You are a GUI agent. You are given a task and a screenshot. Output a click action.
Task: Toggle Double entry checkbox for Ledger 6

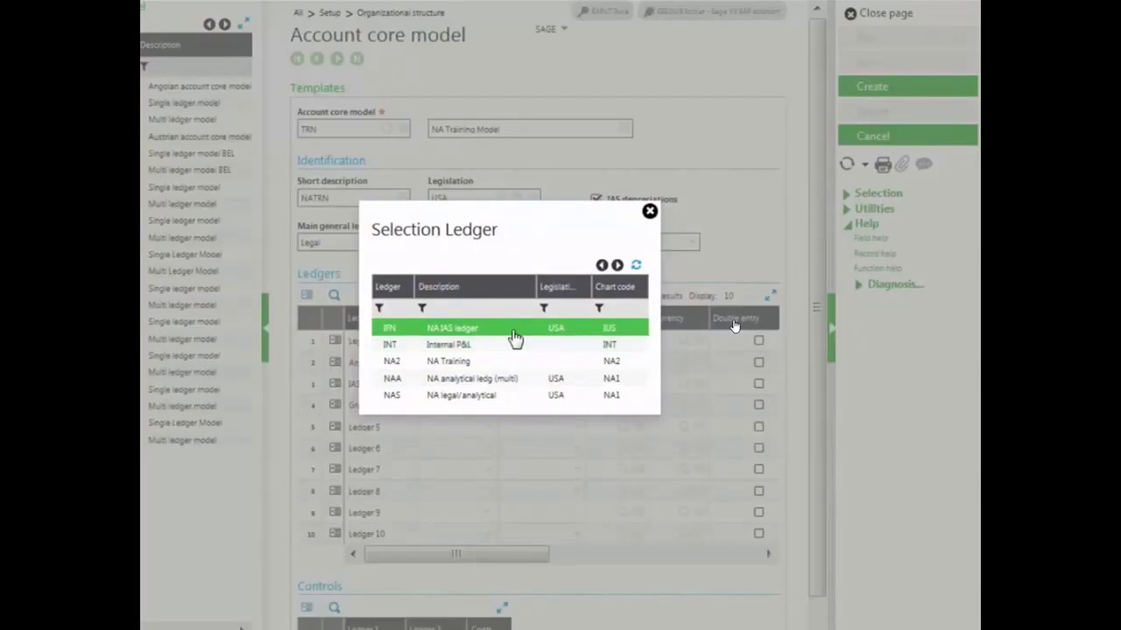click(759, 448)
